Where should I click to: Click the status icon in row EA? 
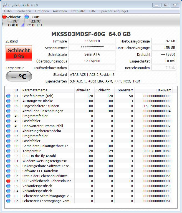pos(8,191)
